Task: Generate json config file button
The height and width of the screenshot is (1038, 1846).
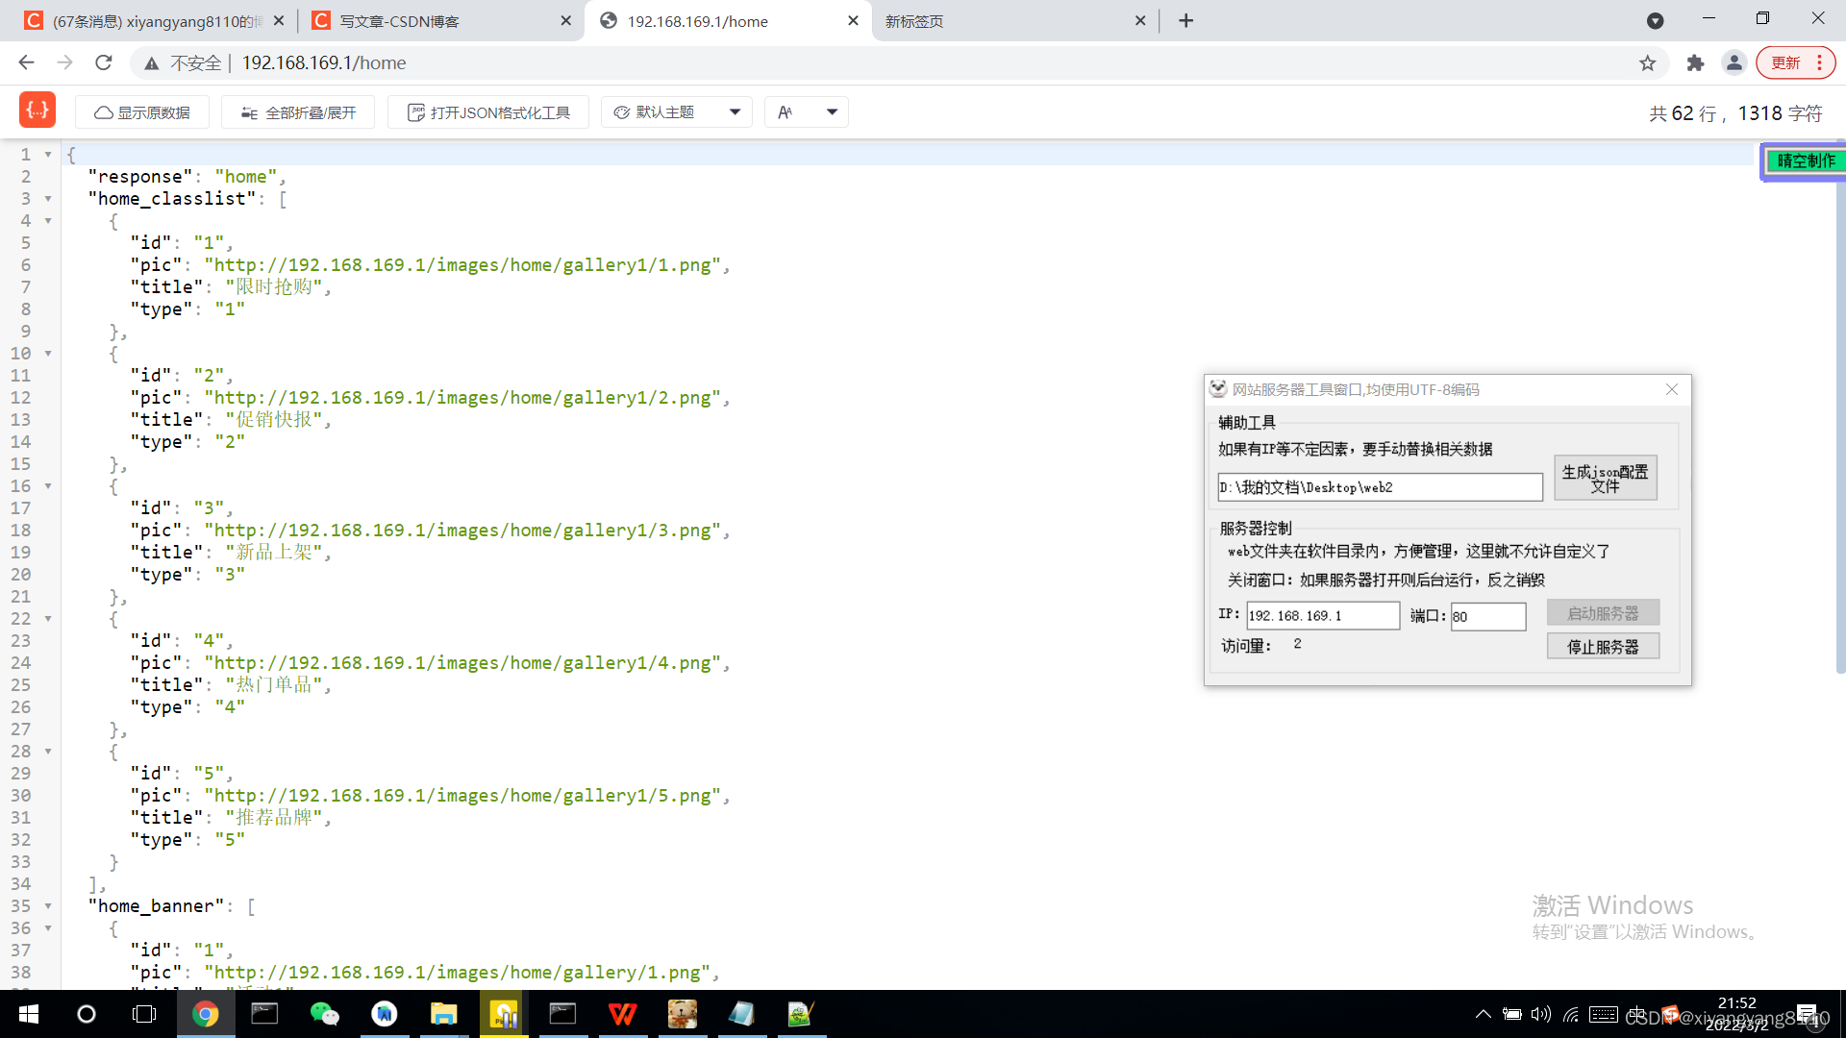Action: tap(1605, 478)
